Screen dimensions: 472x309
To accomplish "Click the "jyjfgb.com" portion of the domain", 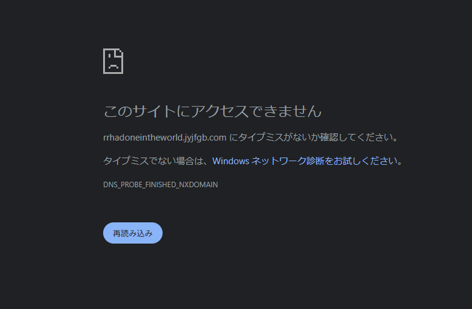I will click(x=206, y=138).
